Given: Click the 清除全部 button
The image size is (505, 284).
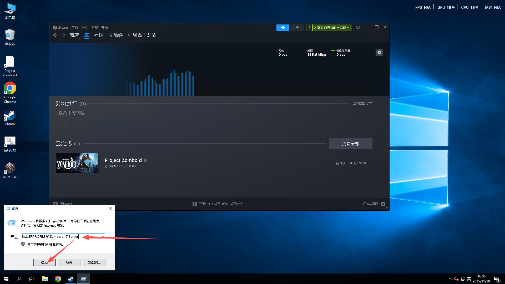Looking at the screenshot, I should click(350, 144).
